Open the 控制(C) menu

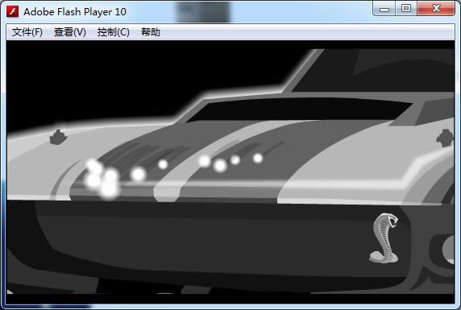pos(113,32)
